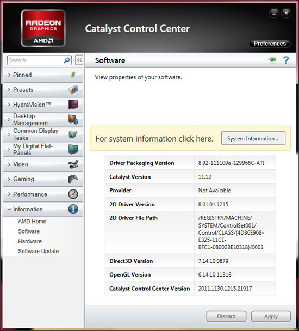
Task: Click the Performance gauge icon
Action: [x=73, y=194]
